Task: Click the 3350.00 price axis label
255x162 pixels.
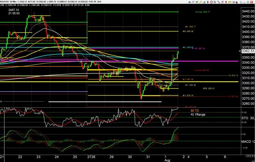Action: coord(248,57)
